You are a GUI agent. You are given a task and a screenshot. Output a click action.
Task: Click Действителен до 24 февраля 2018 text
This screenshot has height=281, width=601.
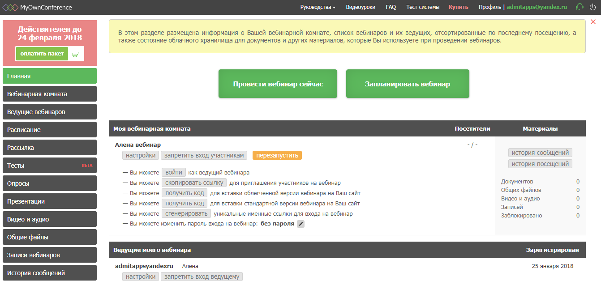[x=50, y=34]
